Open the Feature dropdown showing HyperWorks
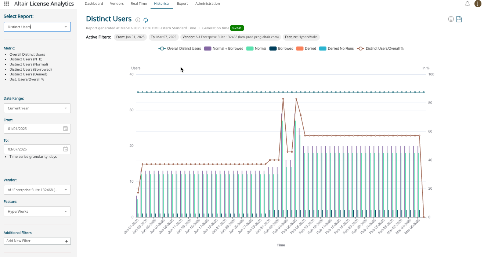This screenshot has width=484, height=257. pos(37,211)
